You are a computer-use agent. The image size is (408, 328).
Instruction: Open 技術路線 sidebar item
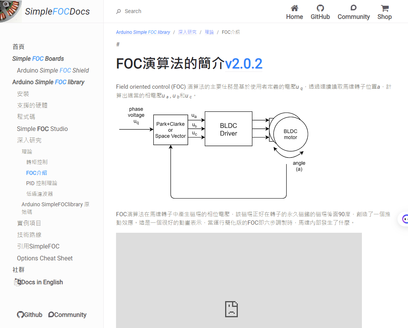click(29, 235)
